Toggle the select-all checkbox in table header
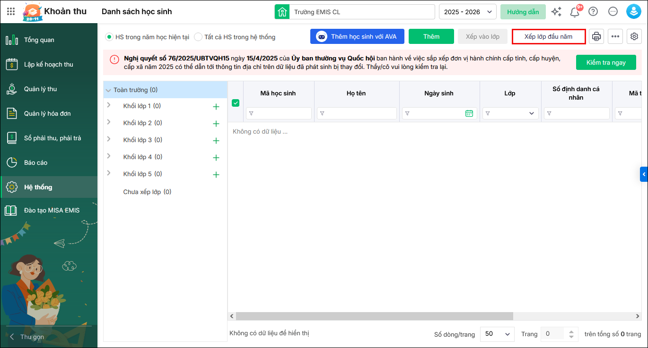This screenshot has height=348, width=648. click(x=236, y=103)
